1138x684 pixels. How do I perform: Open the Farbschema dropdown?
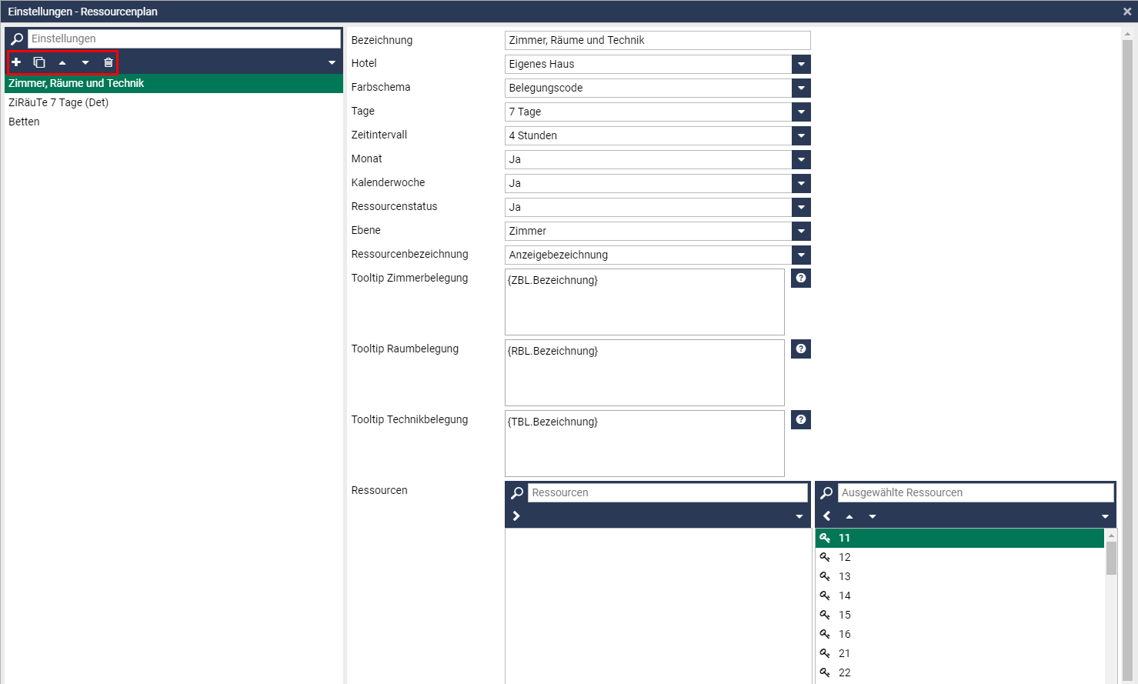pyautogui.click(x=801, y=88)
